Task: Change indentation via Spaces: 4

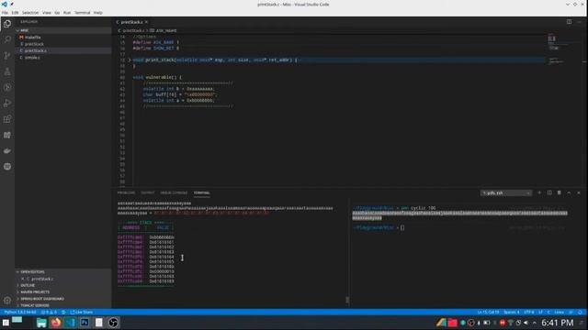Action: coord(512,312)
